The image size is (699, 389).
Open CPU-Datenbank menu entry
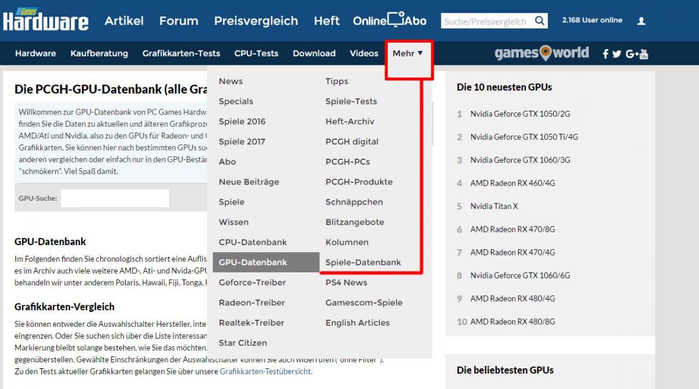(253, 242)
